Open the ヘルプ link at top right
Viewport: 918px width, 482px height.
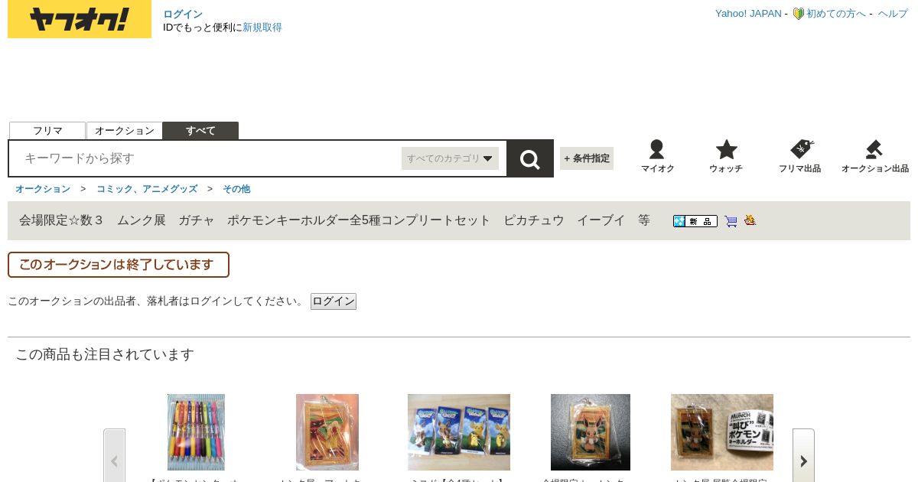[x=893, y=14]
